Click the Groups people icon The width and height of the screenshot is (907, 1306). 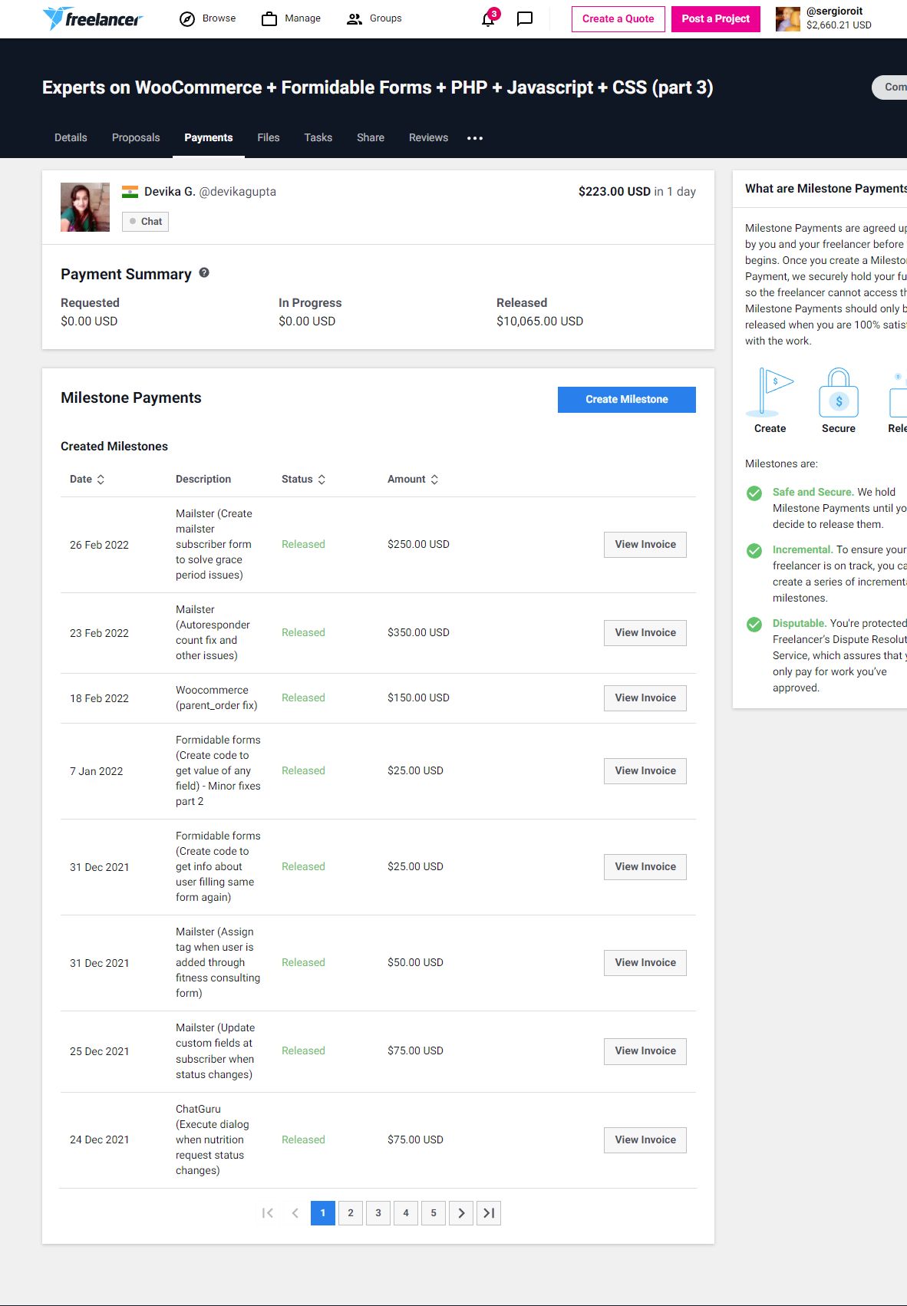[x=354, y=19]
